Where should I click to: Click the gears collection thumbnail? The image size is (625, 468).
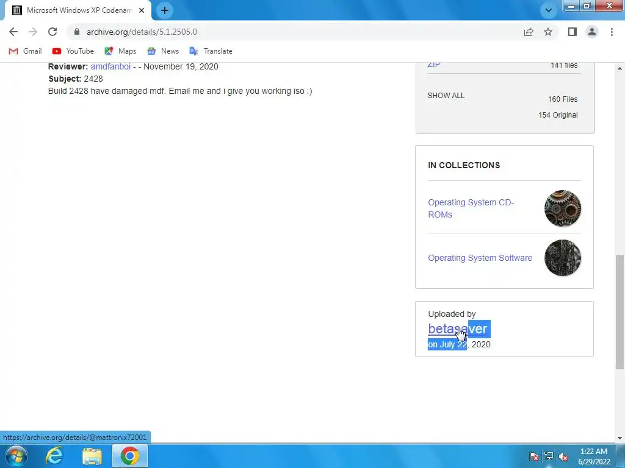click(x=562, y=208)
